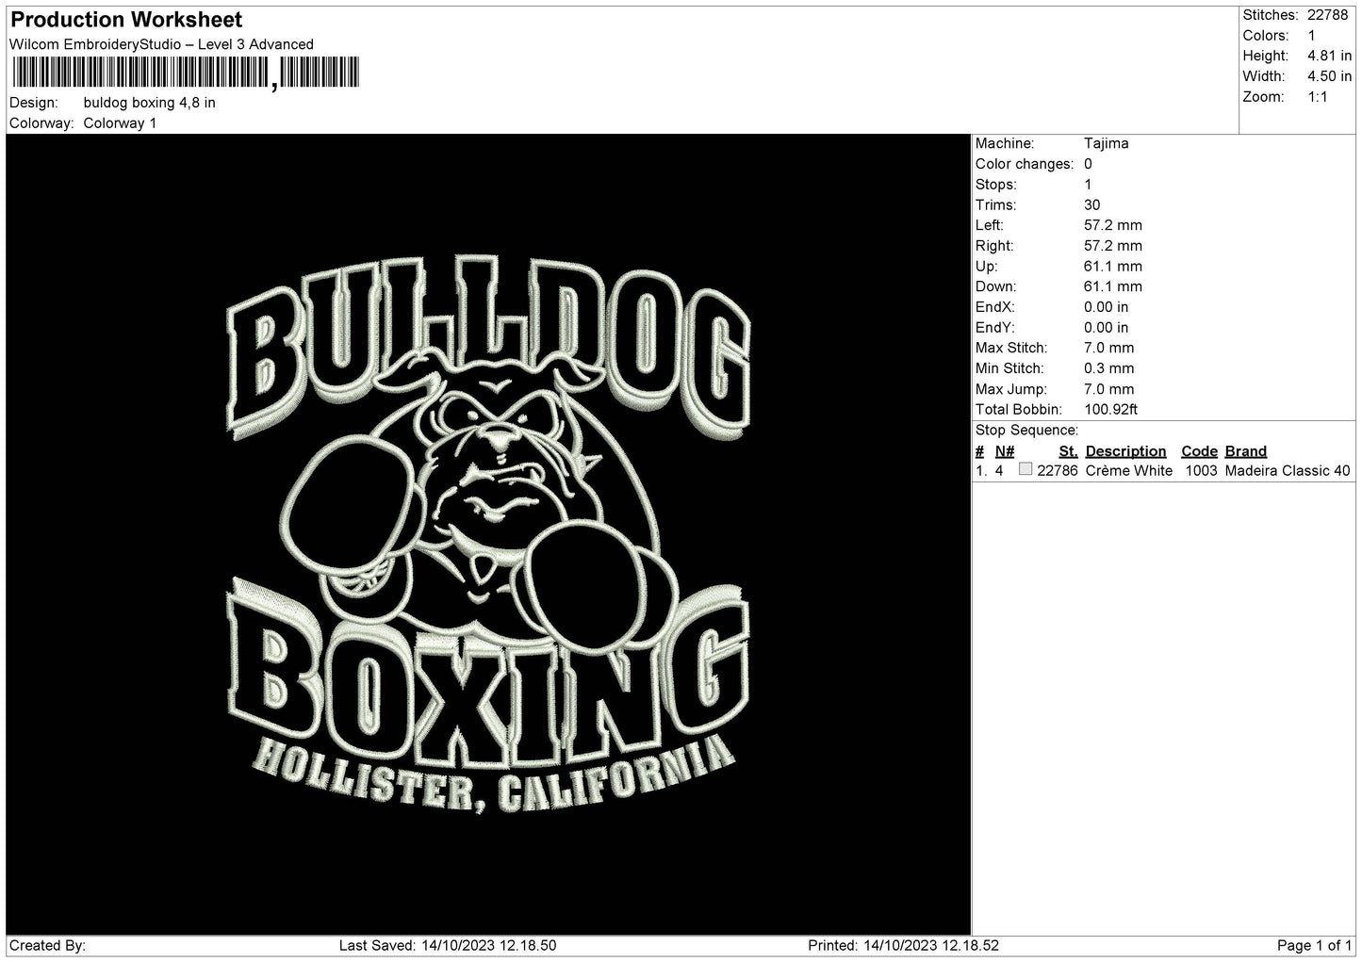Click needle number '4' in stop row
The image size is (1362, 962).
tap(999, 471)
